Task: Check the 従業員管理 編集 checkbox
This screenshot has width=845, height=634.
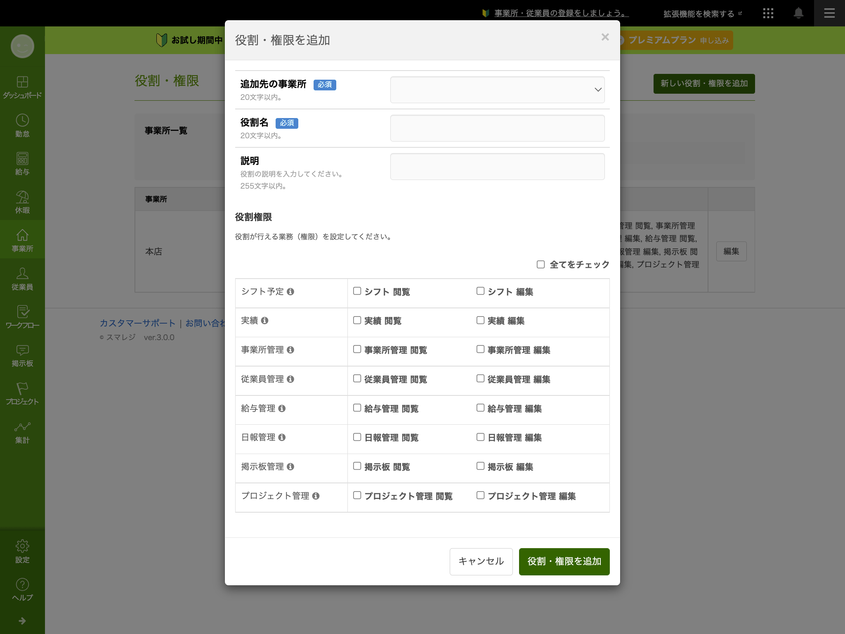Action: [481, 379]
